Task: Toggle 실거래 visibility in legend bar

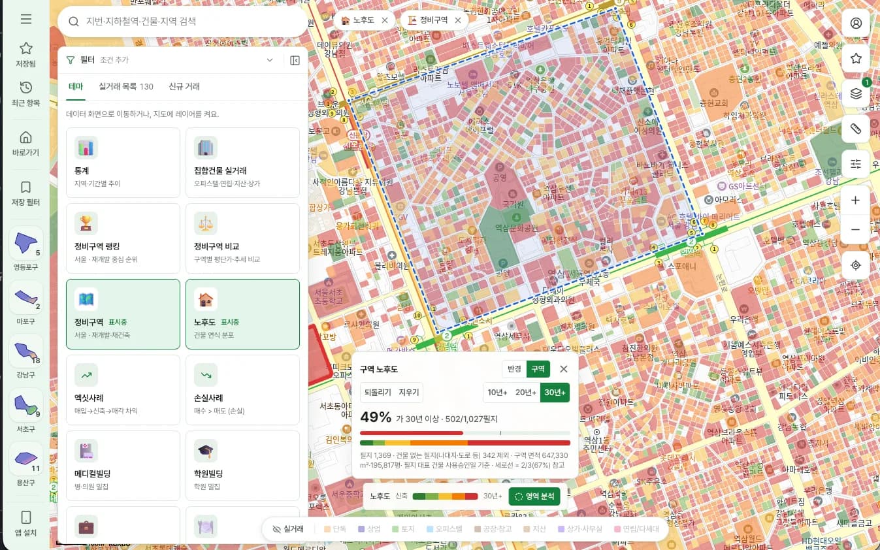Action: [x=289, y=529]
